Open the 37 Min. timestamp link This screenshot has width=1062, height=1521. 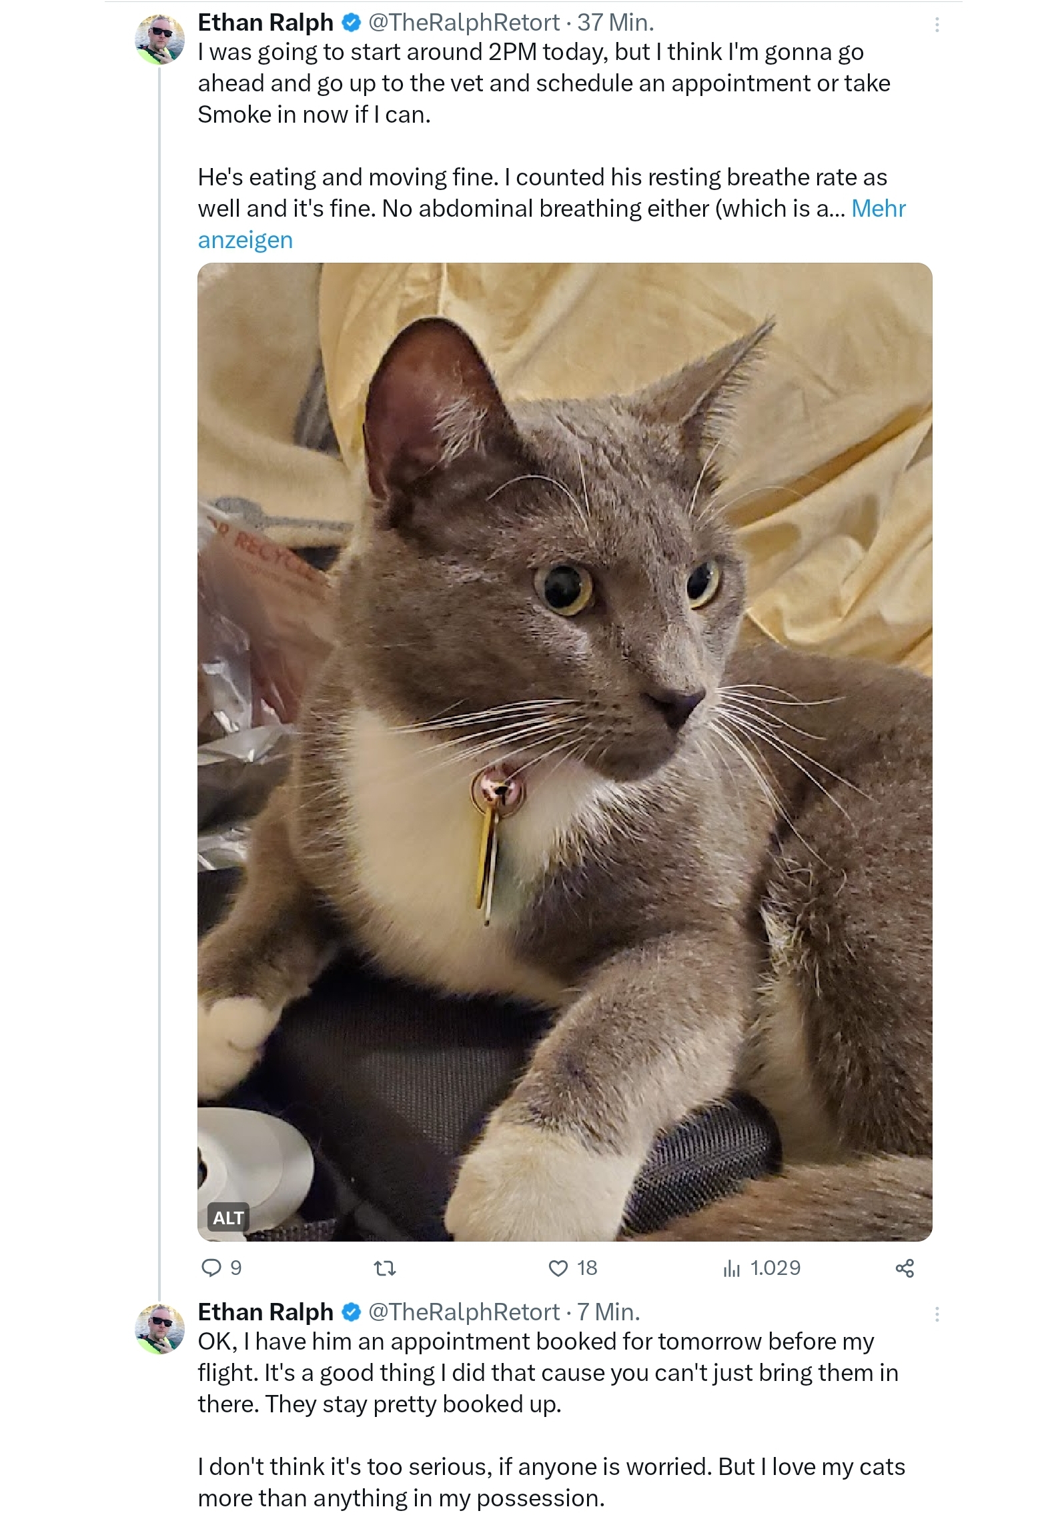615,23
